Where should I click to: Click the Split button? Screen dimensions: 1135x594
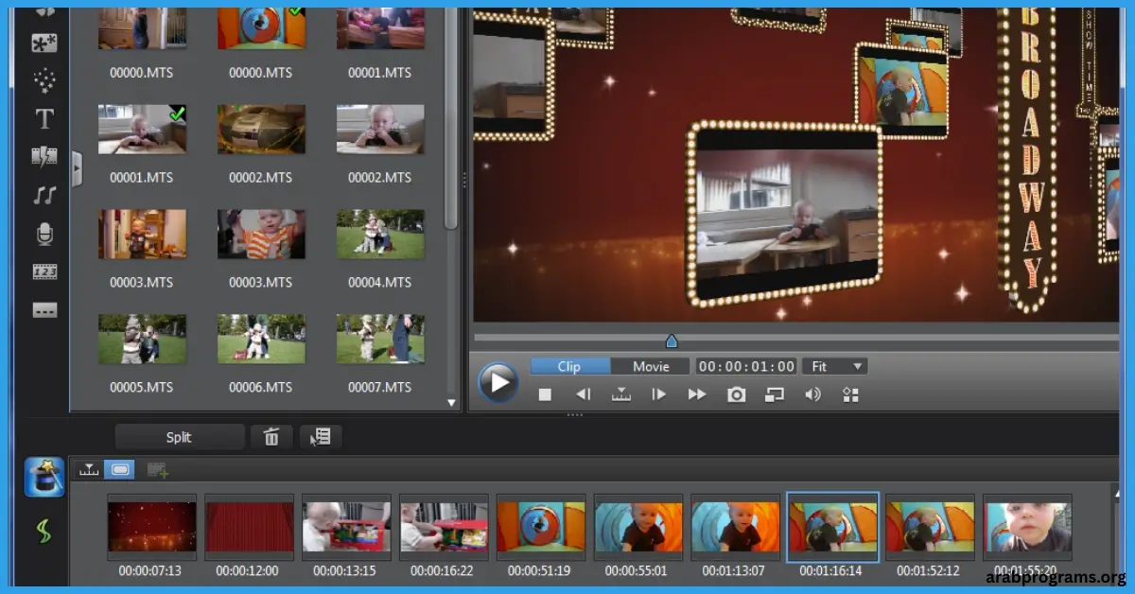179,437
